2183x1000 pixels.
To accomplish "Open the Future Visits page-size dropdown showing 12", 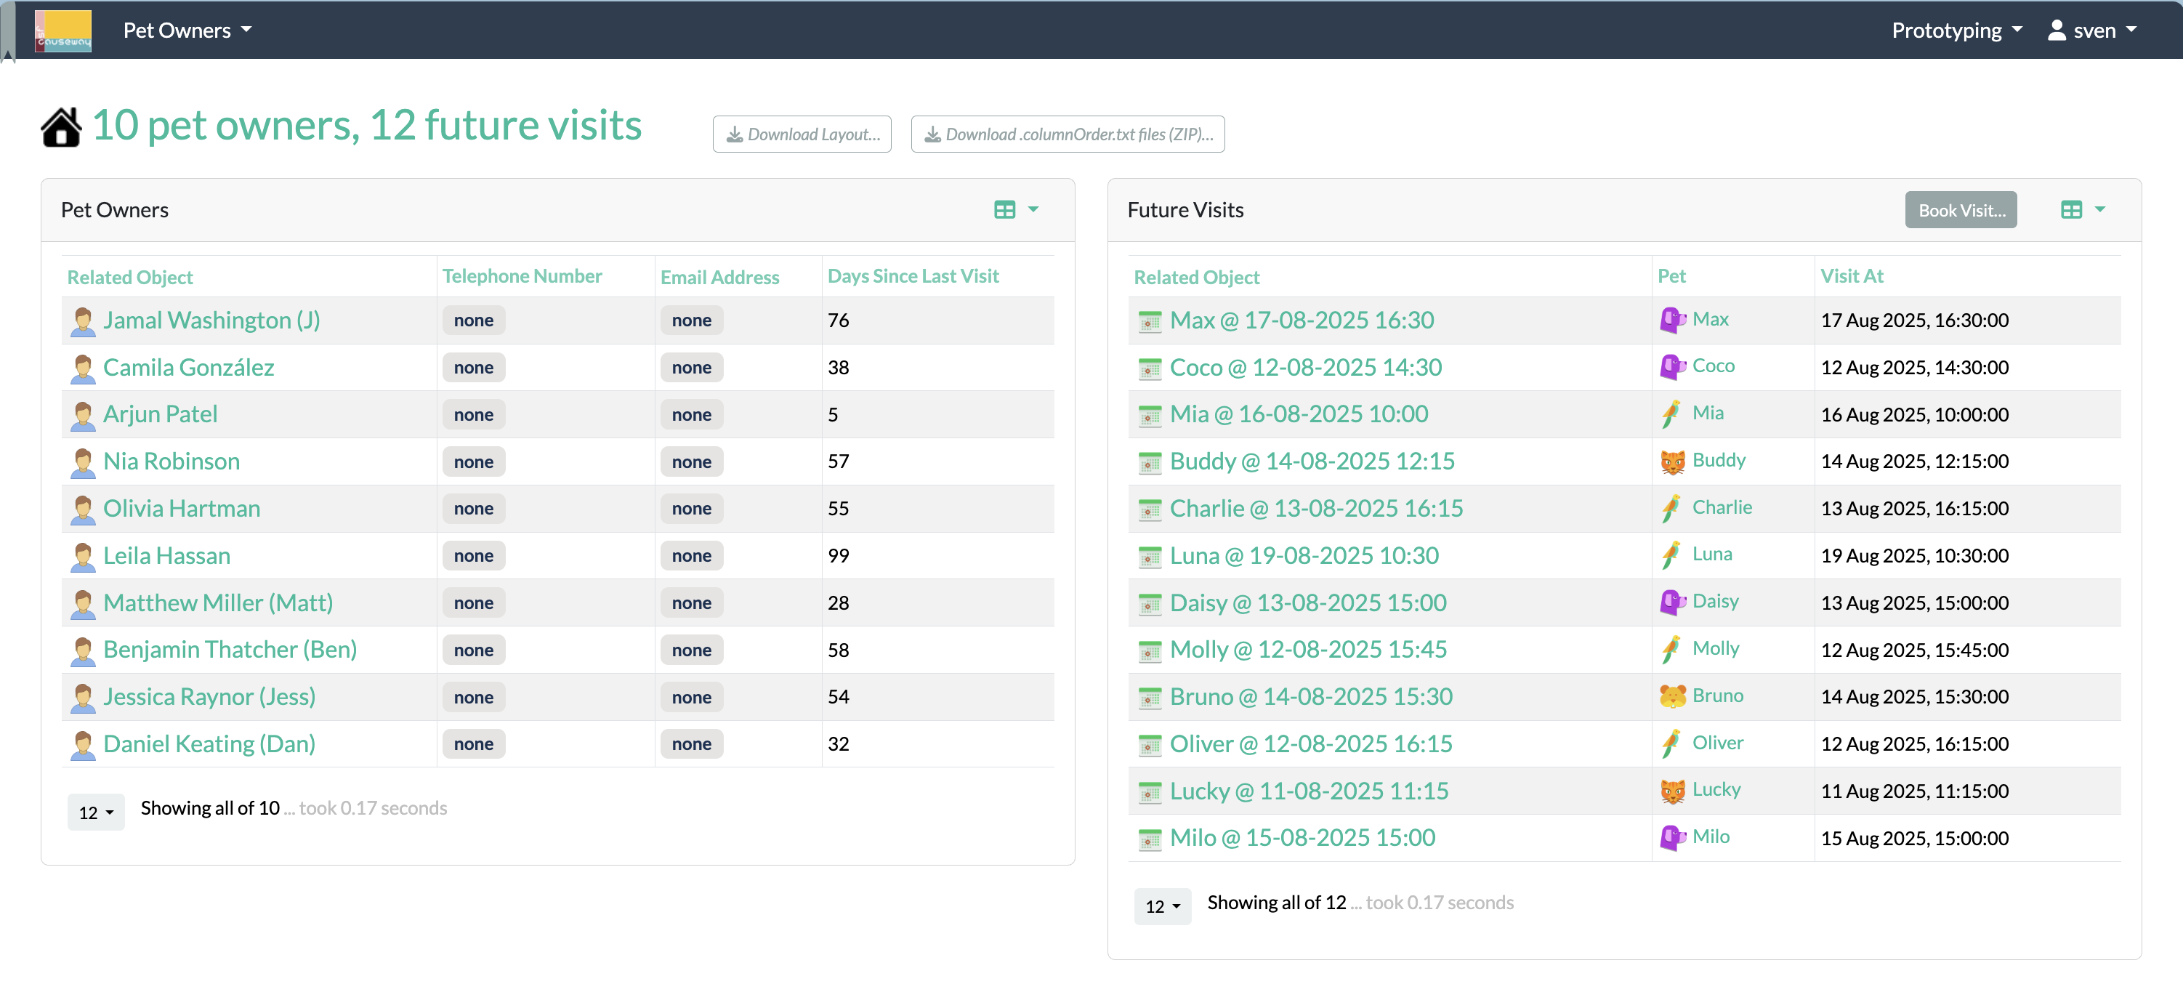I will pos(1162,905).
